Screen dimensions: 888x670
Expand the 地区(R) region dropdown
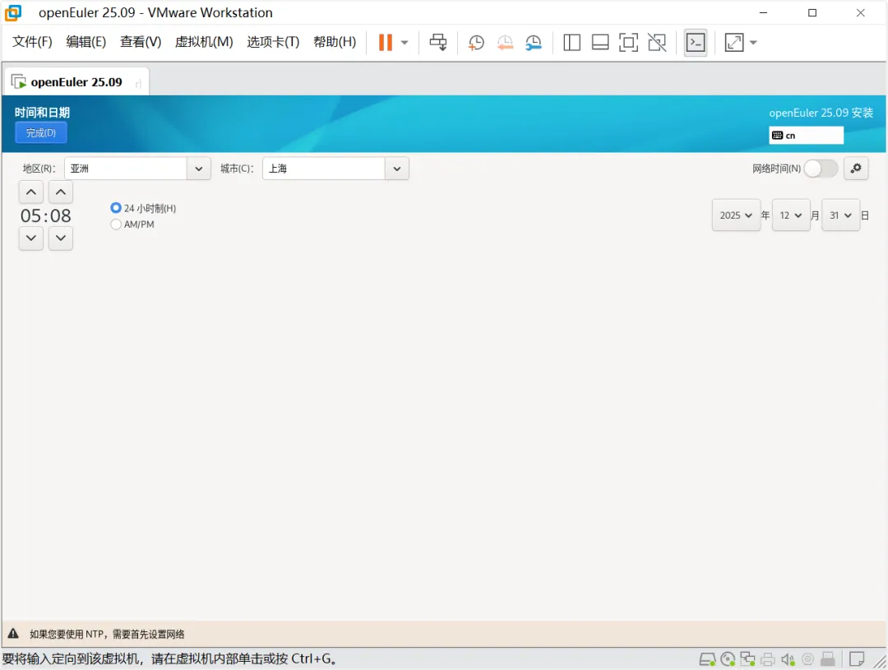pos(199,169)
